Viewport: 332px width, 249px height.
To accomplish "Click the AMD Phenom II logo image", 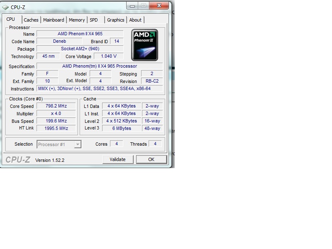I will pos(144,45).
